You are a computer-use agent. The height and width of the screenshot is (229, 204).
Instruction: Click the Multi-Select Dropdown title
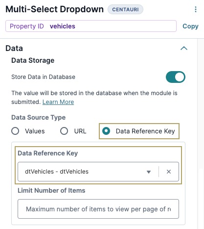(55, 9)
